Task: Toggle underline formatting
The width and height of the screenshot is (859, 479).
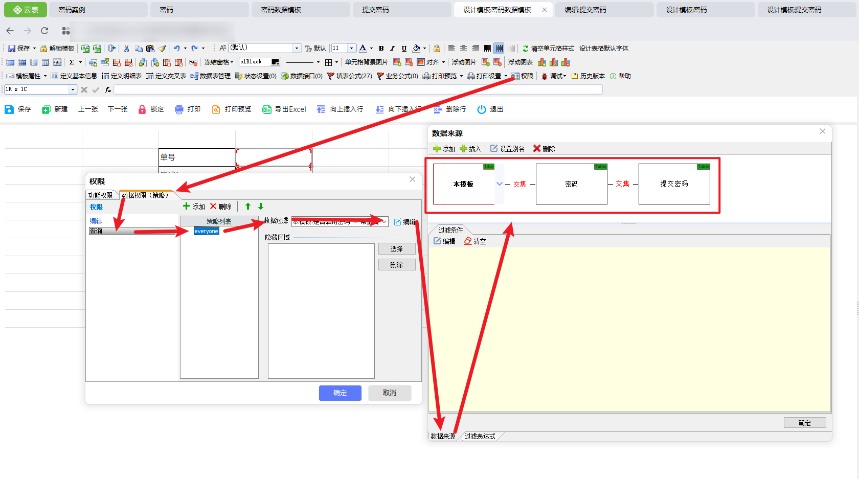Action: click(404, 48)
